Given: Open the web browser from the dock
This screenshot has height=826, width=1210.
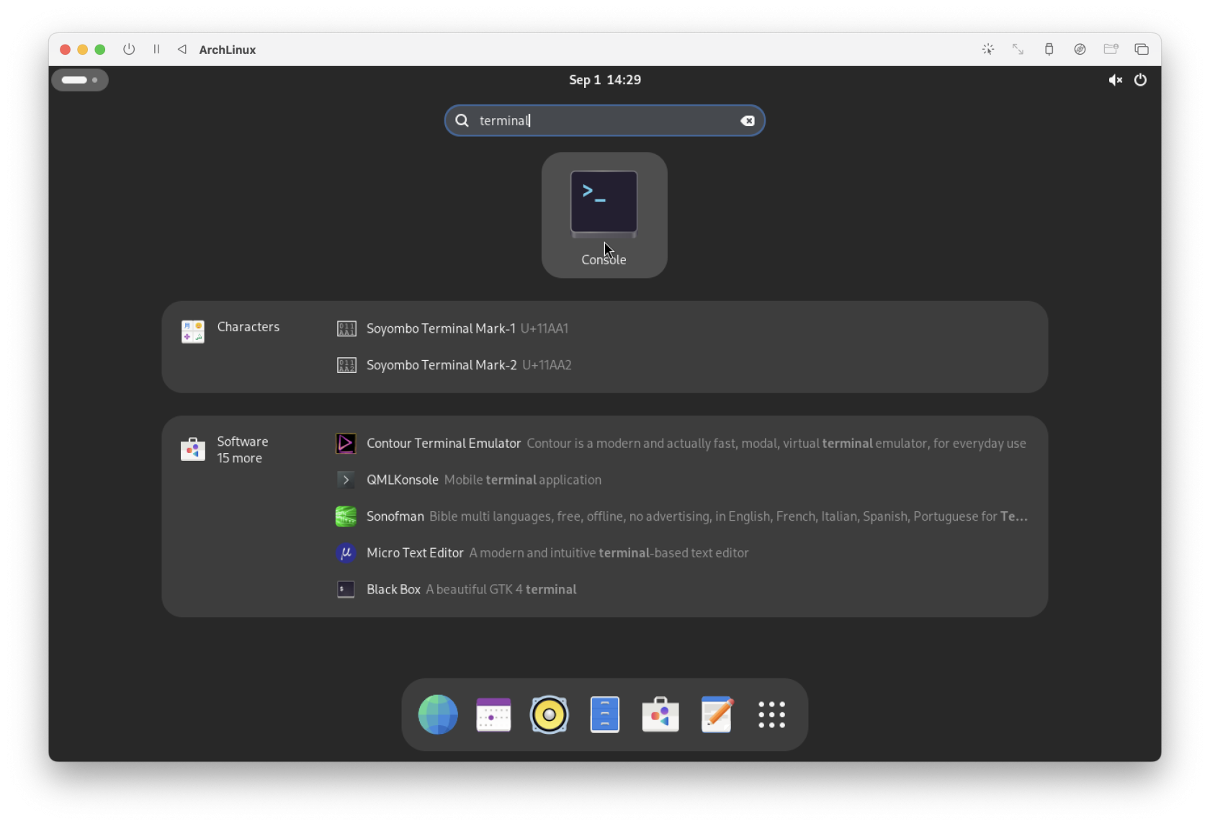Looking at the screenshot, I should click(x=438, y=714).
